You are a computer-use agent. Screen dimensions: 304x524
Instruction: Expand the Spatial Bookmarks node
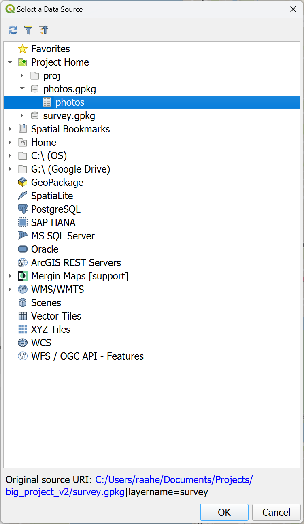[x=10, y=129]
